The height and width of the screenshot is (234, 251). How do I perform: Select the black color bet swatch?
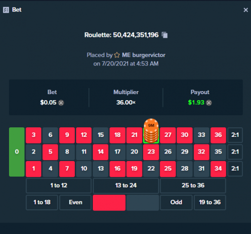click(x=143, y=202)
